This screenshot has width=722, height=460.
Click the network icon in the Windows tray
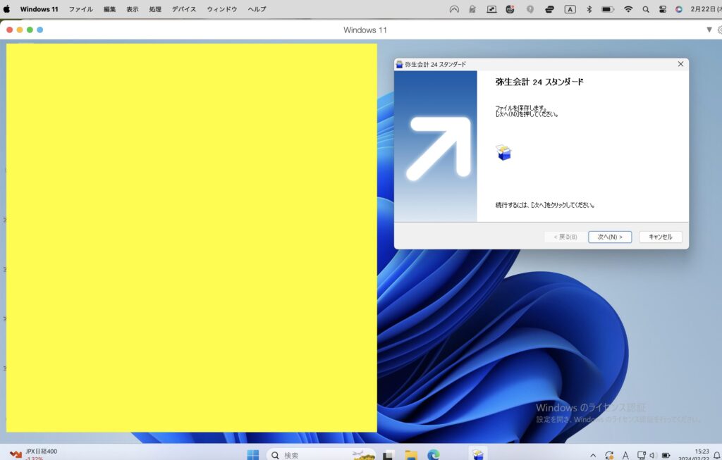click(642, 455)
